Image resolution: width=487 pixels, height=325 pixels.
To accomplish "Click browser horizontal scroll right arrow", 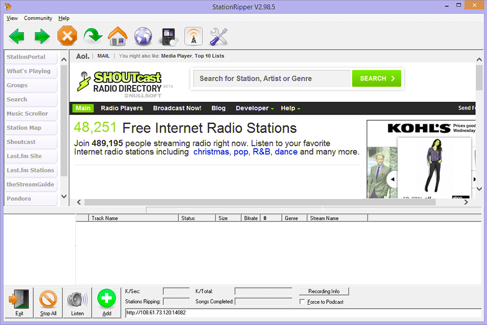I will pyautogui.click(x=466, y=202).
